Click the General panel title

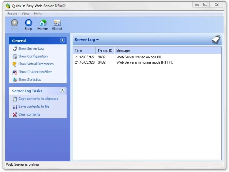point(19,41)
